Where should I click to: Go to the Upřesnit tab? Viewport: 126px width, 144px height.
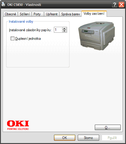[x=52, y=14]
